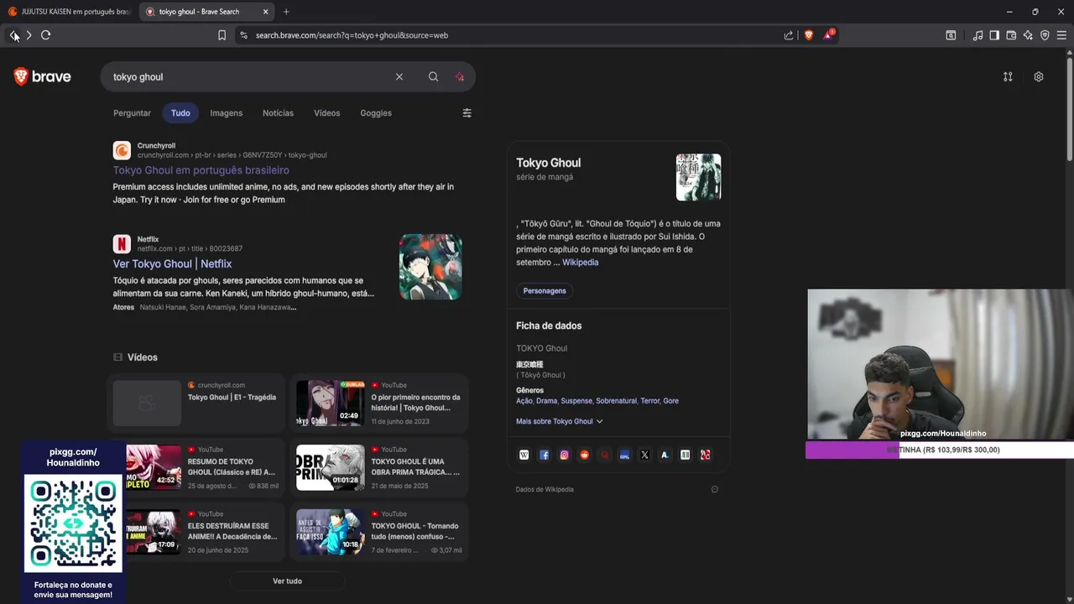Open Brave VPN shield icon
The height and width of the screenshot is (604, 1074).
[1045, 35]
